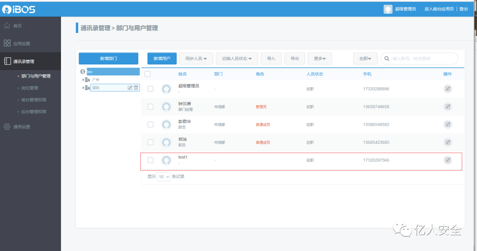
Task: Click the super administrator avatar in header
Action: [x=388, y=9]
